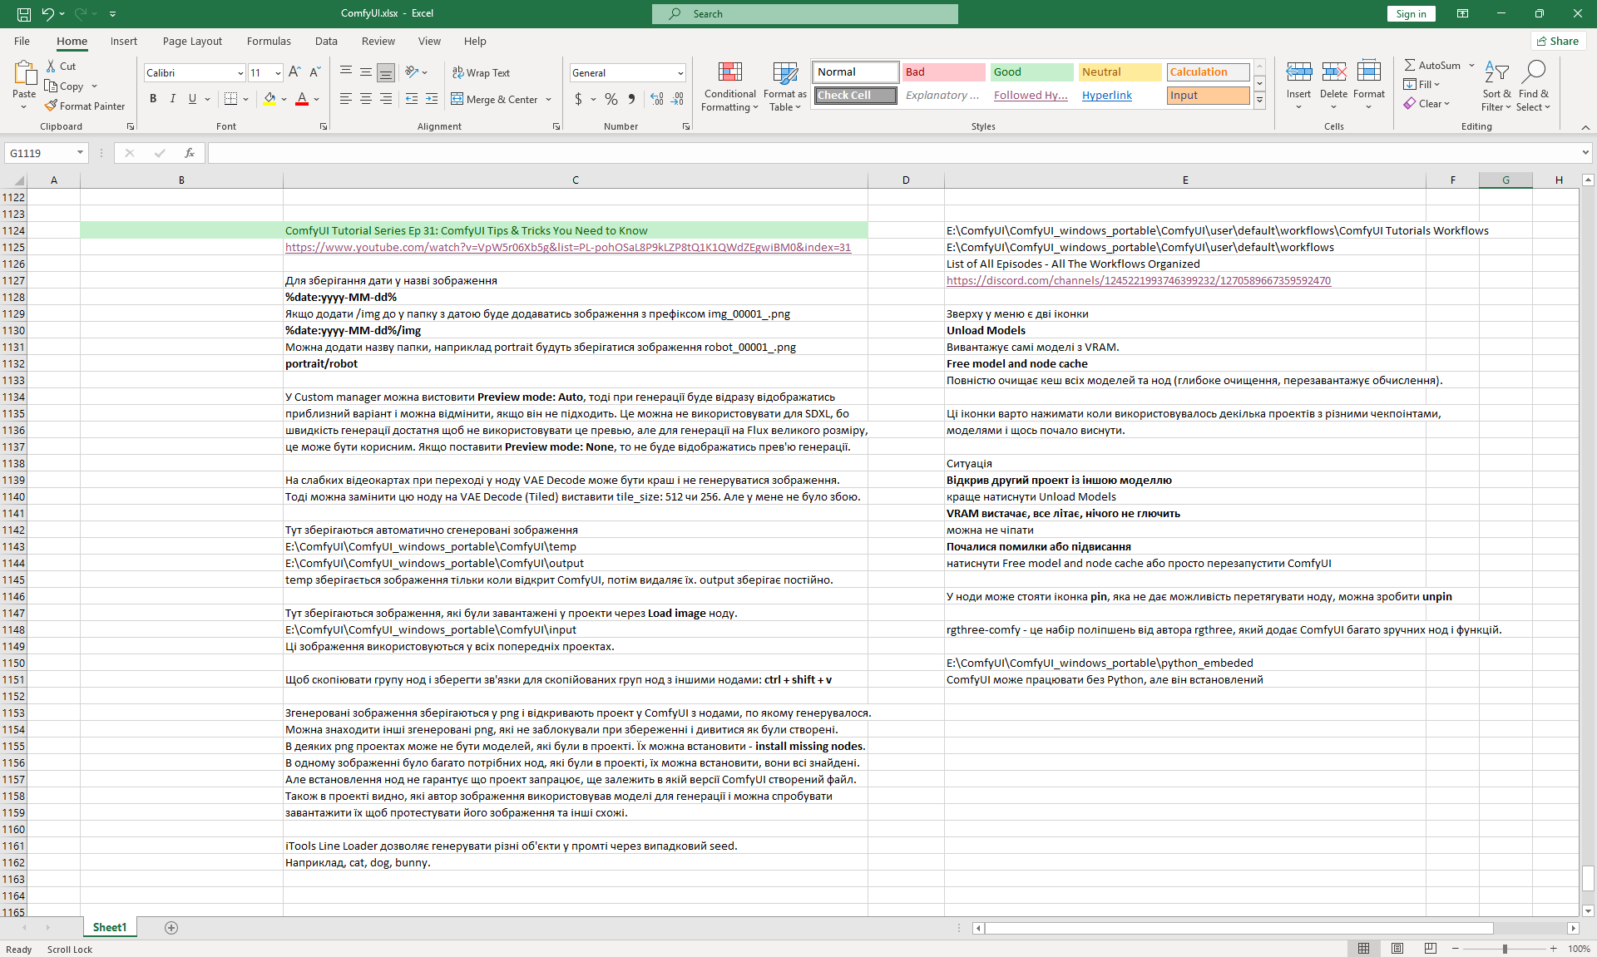This screenshot has height=957, width=1597.
Task: Click the Search box in title bar
Action: [x=805, y=14]
